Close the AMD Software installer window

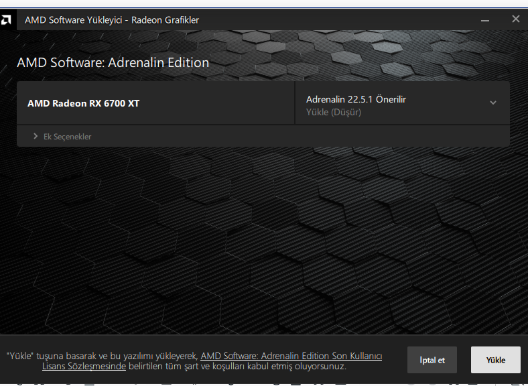coord(515,19)
